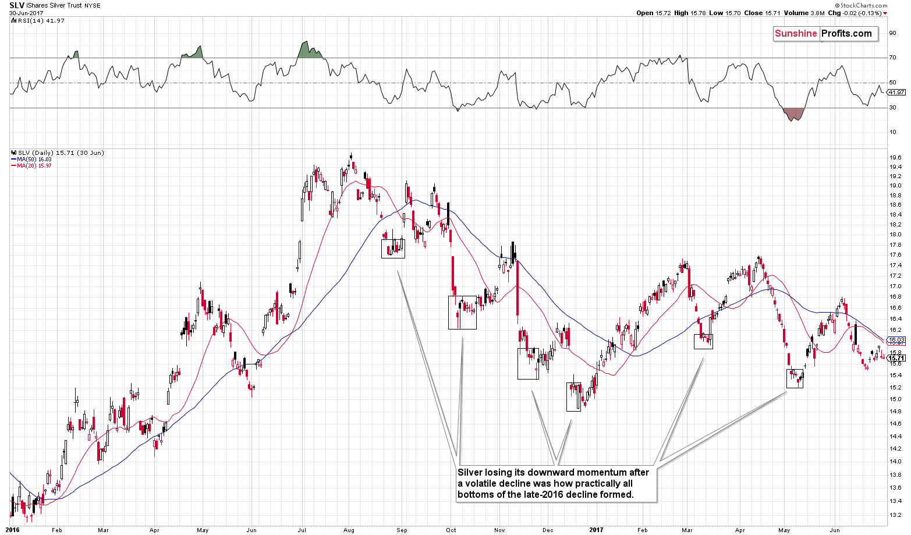Click the Aug label on the time axis
Viewport: 911px width, 535px height.
point(349,530)
